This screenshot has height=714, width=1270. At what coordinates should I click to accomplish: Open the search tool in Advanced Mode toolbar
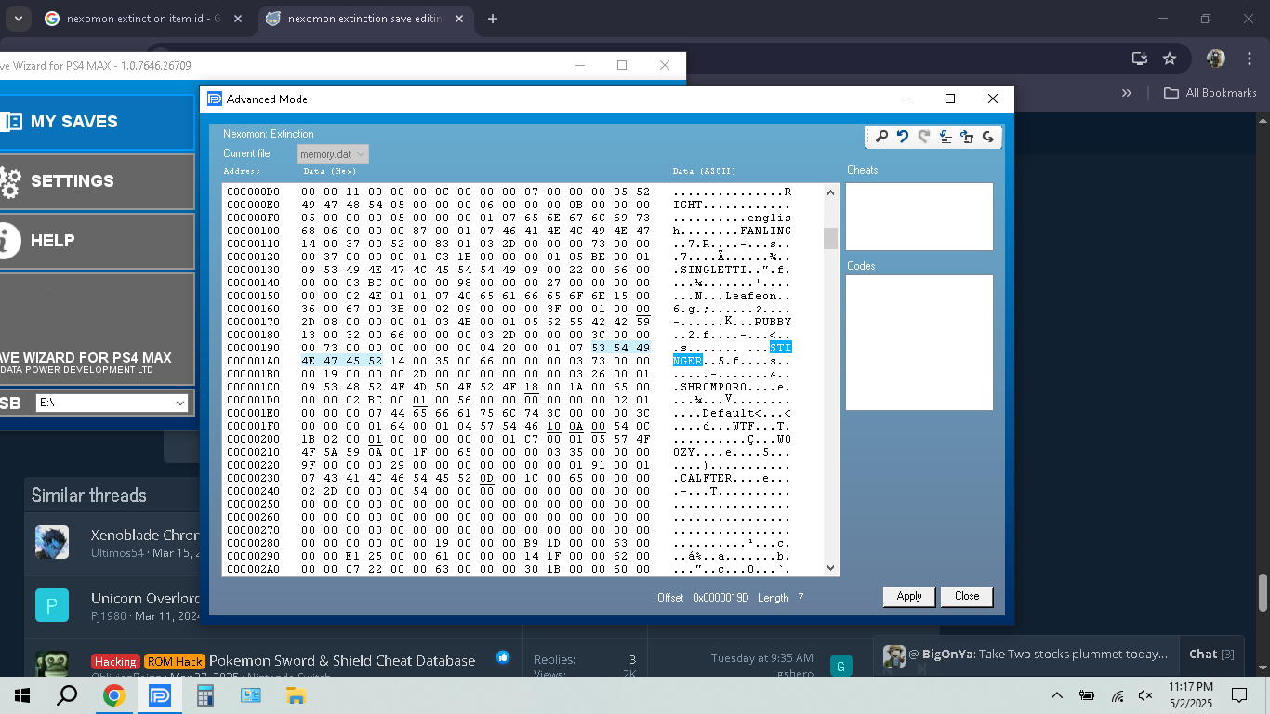pos(881,137)
